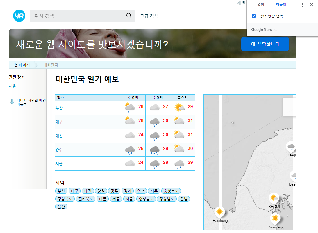Select 강원 region tag
This screenshot has width=318, height=233.
point(101,191)
